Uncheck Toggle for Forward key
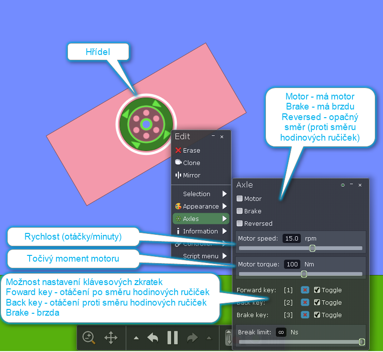This screenshot has height=352, width=383. point(317,290)
